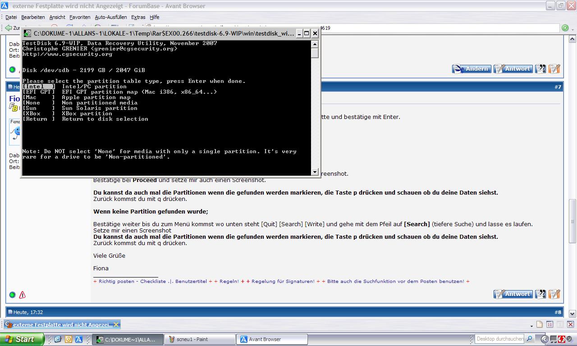Viewport: 577px width, 346px height.
Task: Click the multi-quote icon below Fiona's post
Action: point(540,294)
